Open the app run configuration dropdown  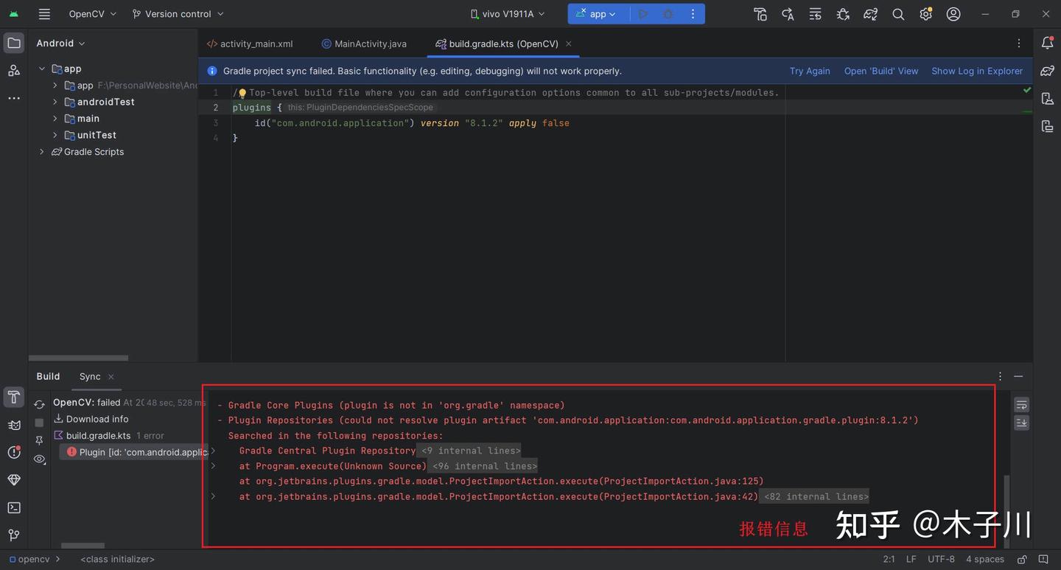pyautogui.click(x=597, y=13)
